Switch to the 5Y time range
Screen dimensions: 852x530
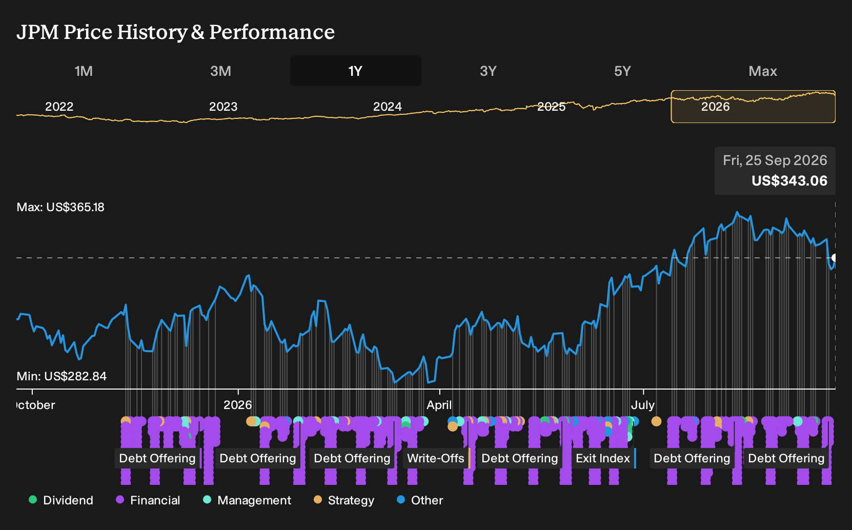tap(622, 71)
